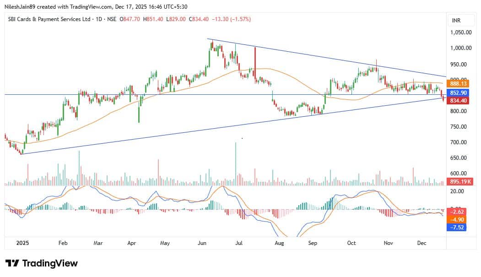Click the 950.00 price axis label
481x277 pixels.
click(459, 65)
